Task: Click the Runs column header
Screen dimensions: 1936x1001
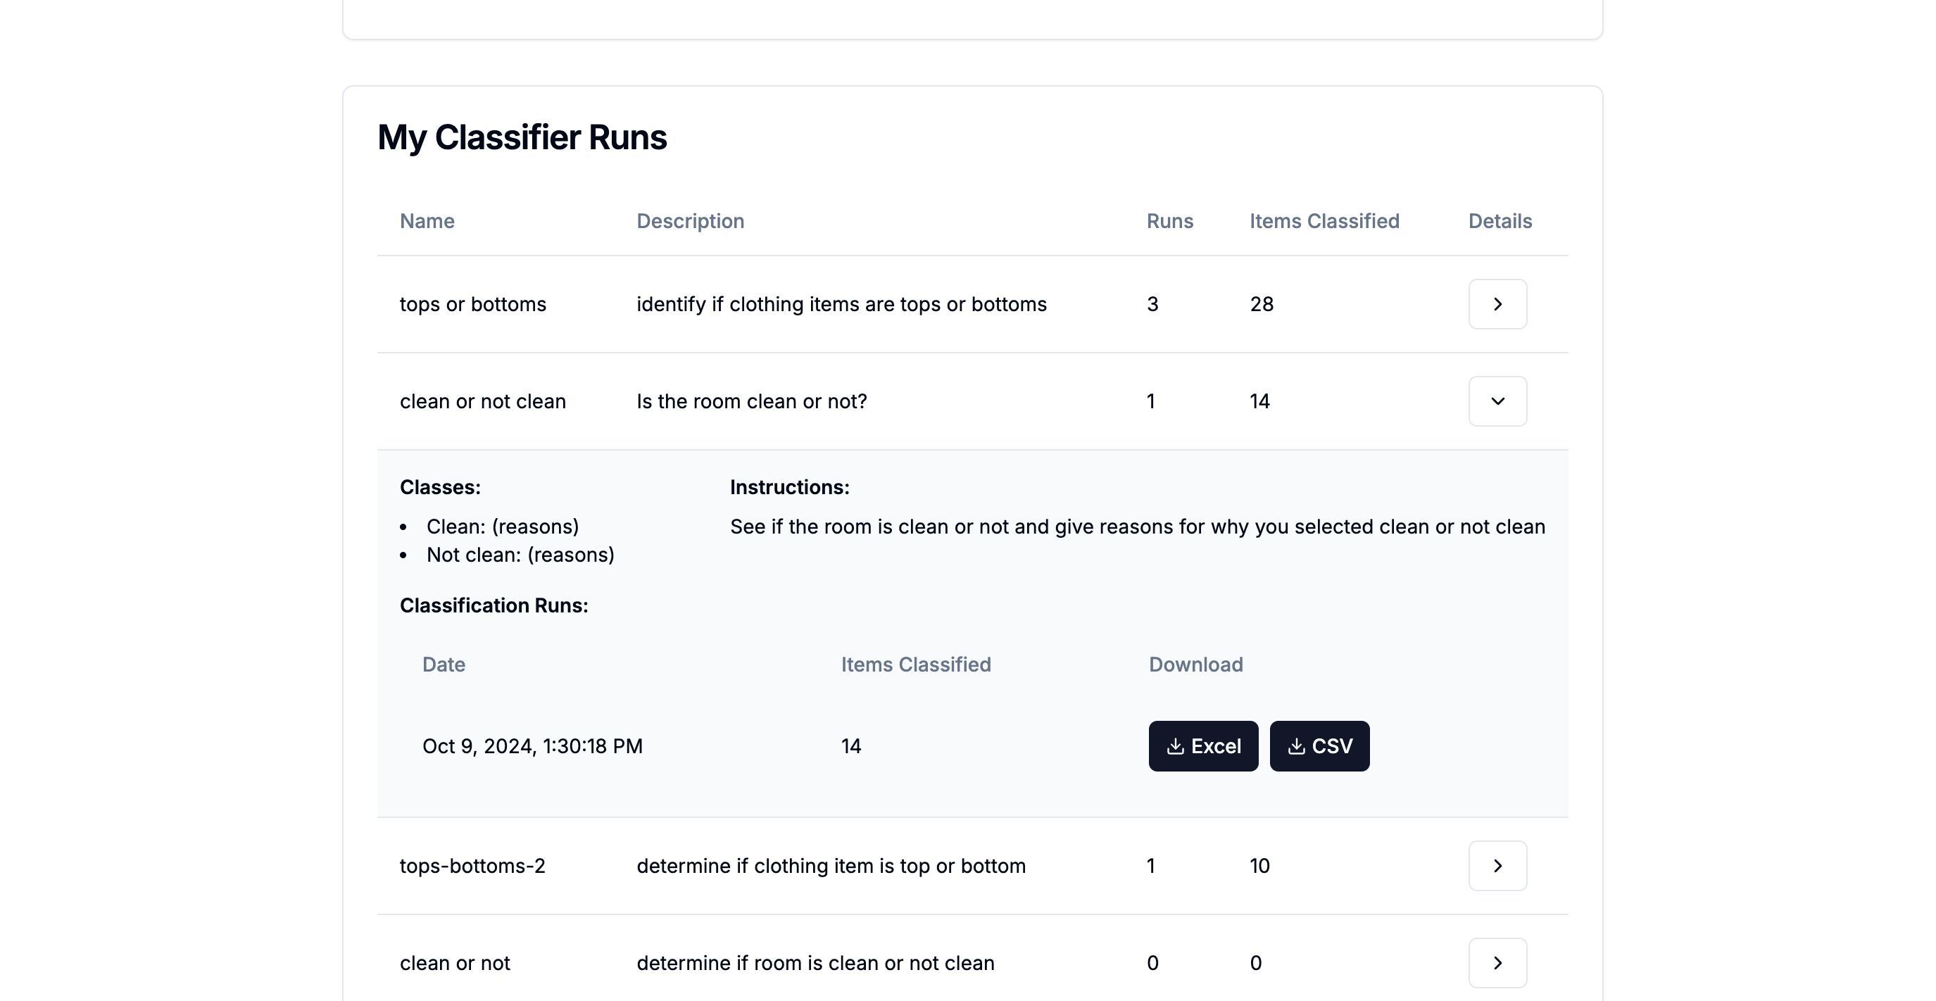Action: 1169,221
